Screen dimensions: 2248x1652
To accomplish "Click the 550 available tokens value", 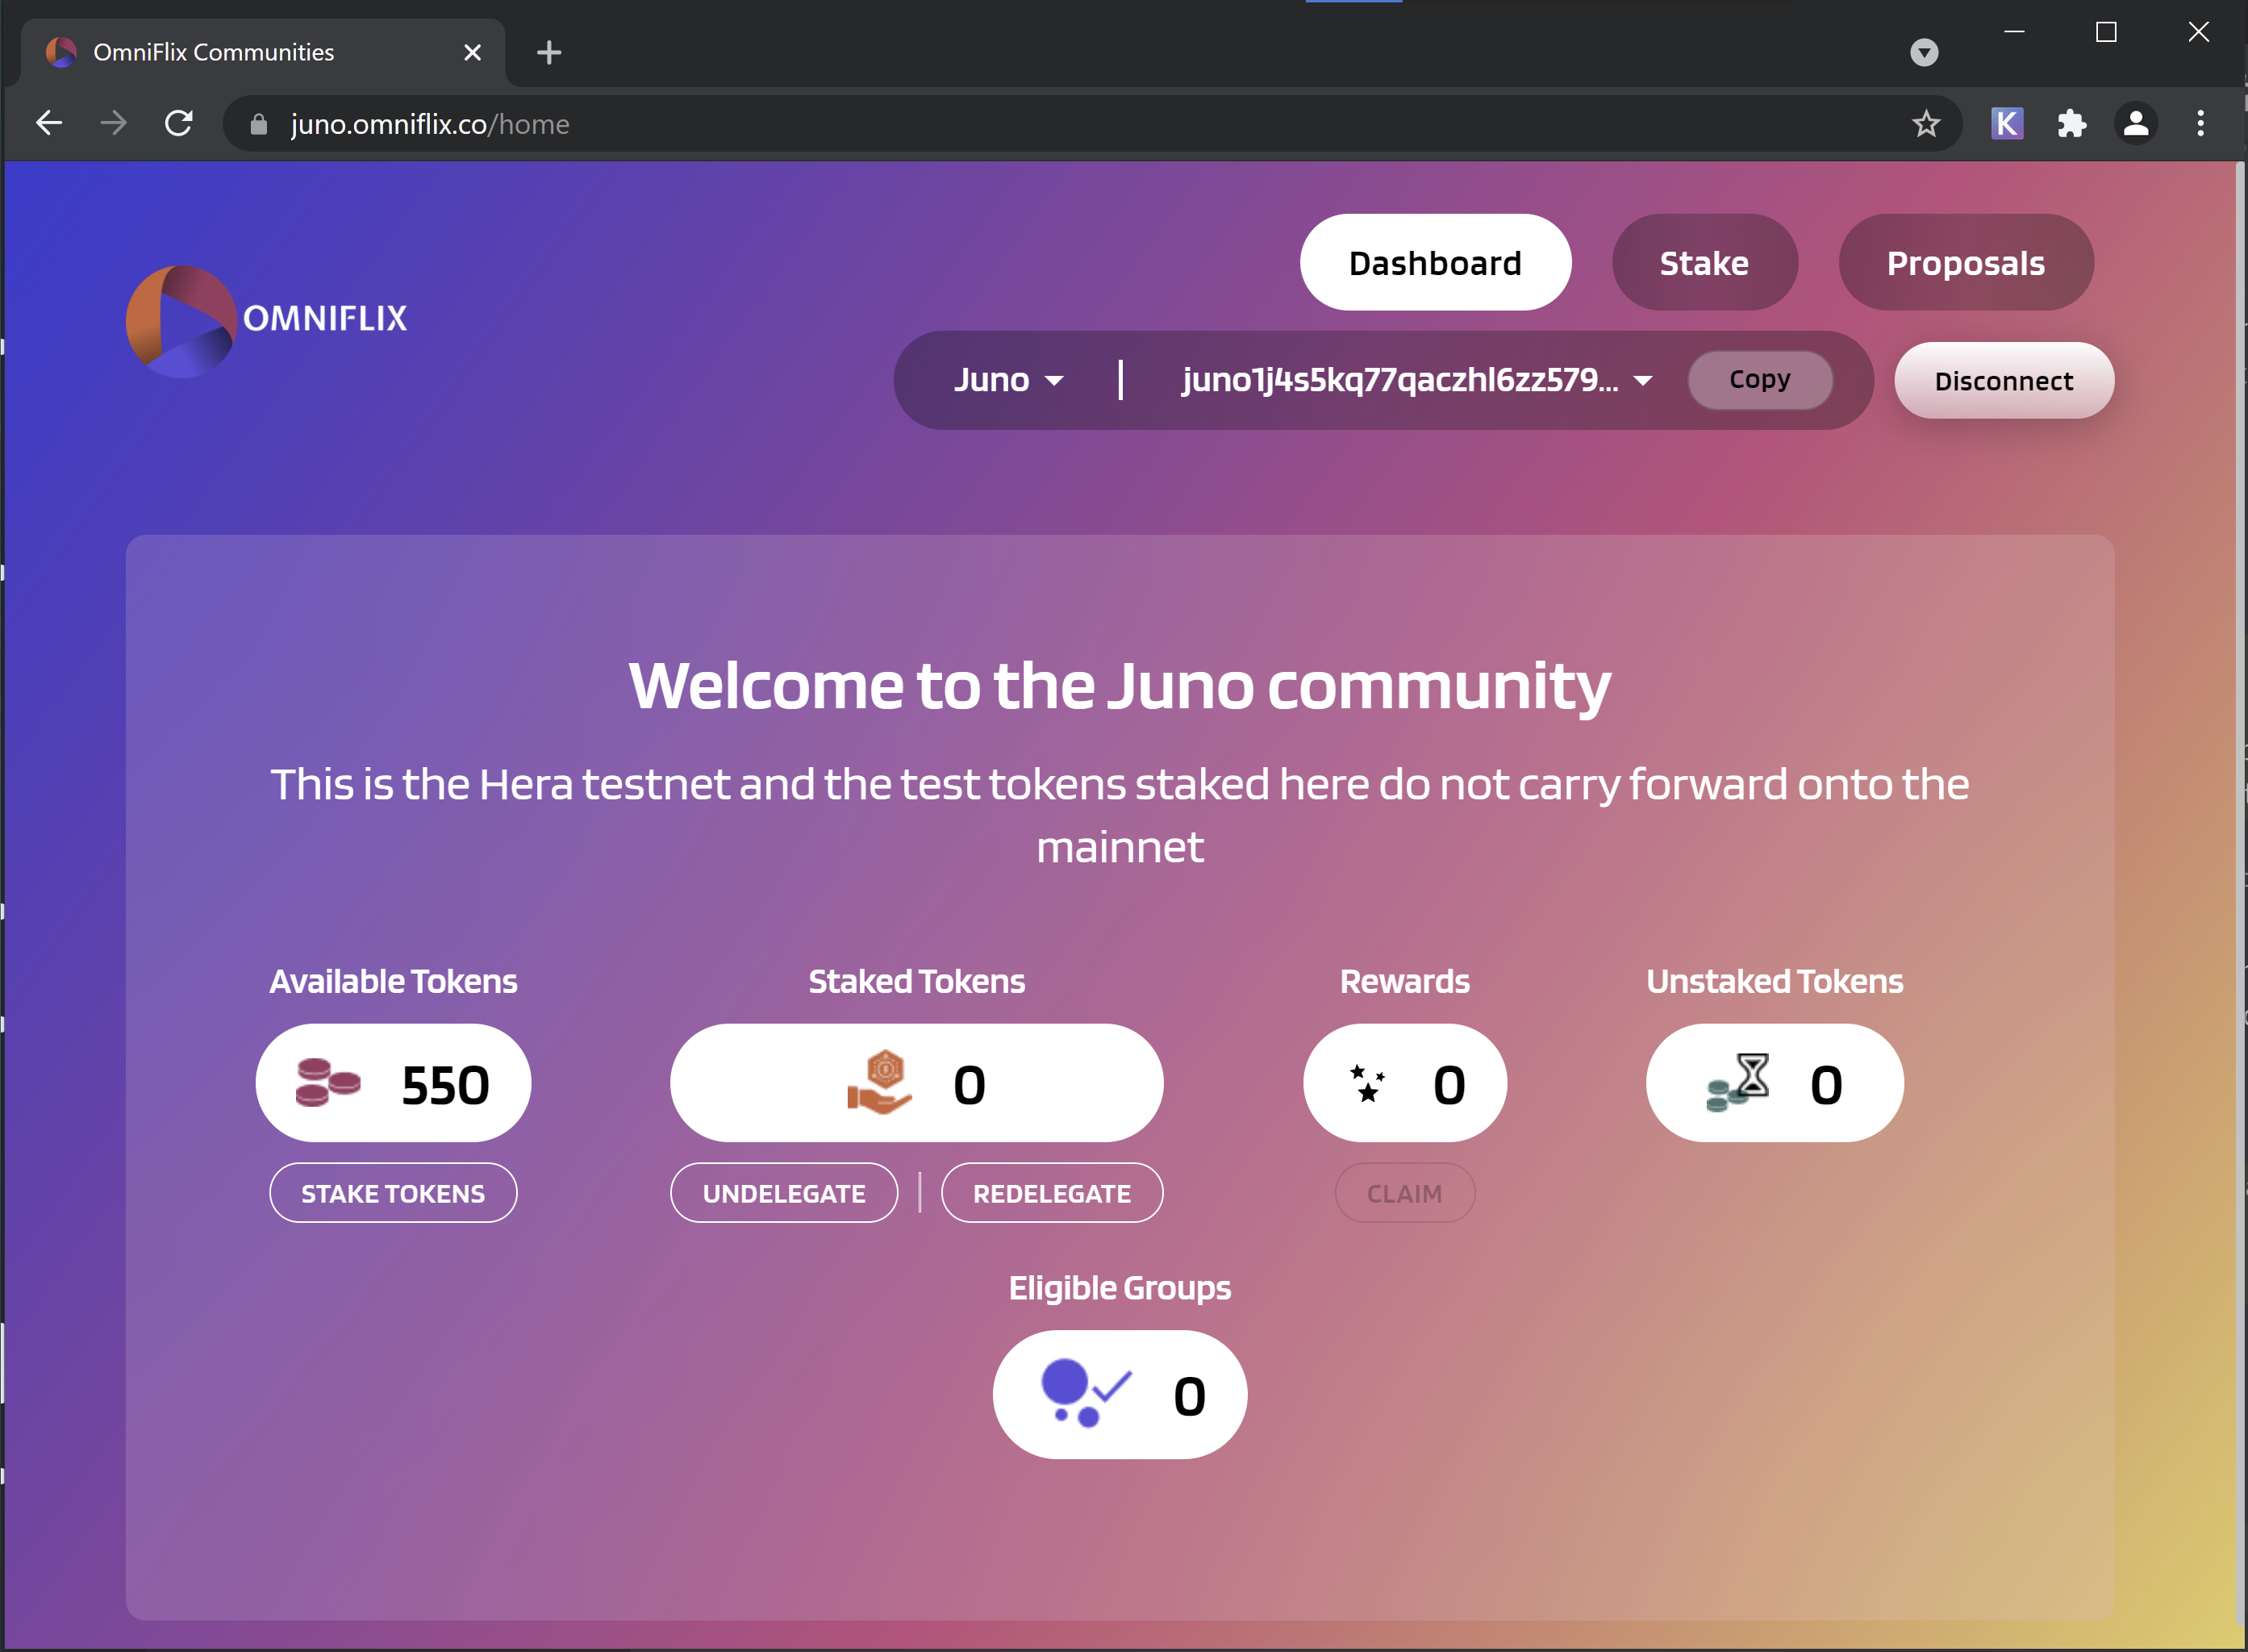I will (445, 1085).
